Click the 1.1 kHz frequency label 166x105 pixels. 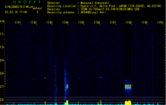click(x=2, y=34)
